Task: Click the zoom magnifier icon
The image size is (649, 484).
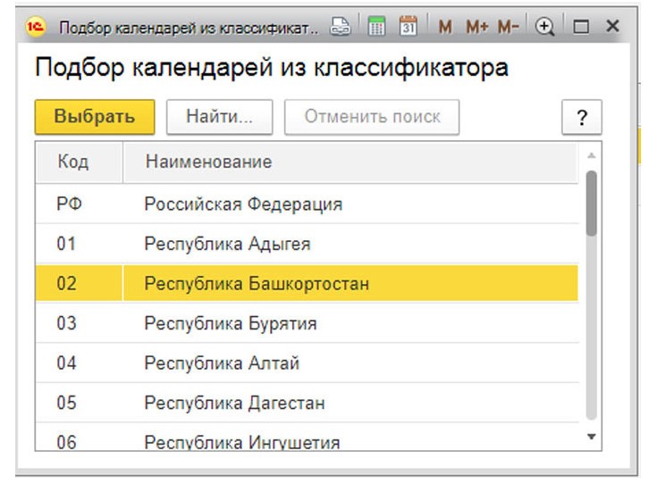Action: (x=544, y=27)
